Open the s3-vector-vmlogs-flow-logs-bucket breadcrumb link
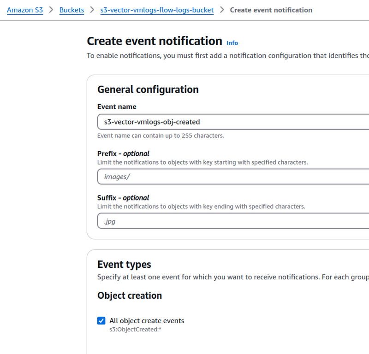This screenshot has width=369, height=354. click(157, 10)
